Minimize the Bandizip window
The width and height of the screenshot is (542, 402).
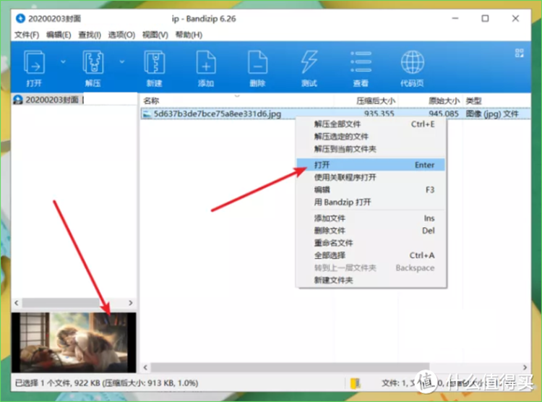pyautogui.click(x=455, y=18)
